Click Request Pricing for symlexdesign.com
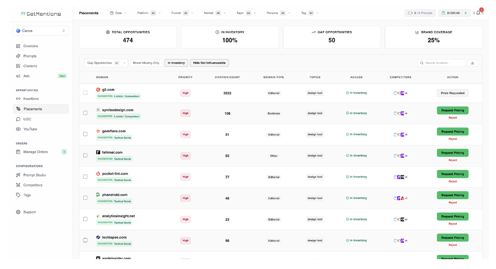The width and height of the screenshot is (496, 269). [x=453, y=111]
